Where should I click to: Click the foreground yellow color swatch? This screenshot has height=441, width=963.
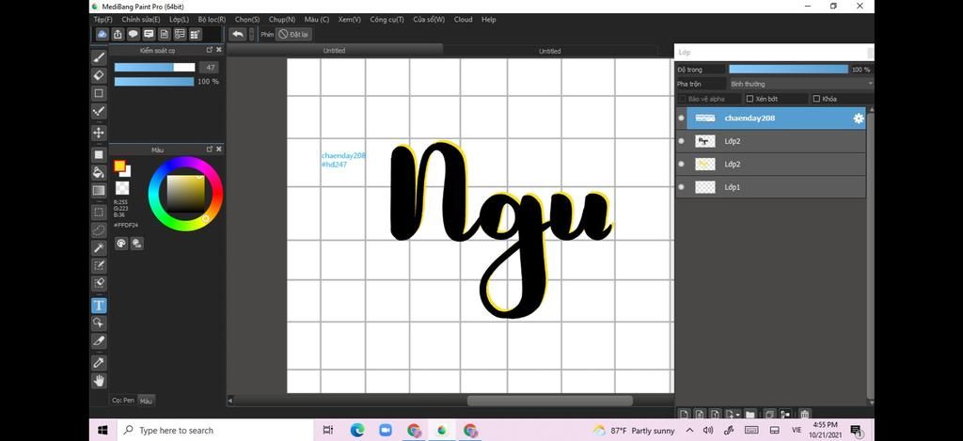click(x=119, y=165)
